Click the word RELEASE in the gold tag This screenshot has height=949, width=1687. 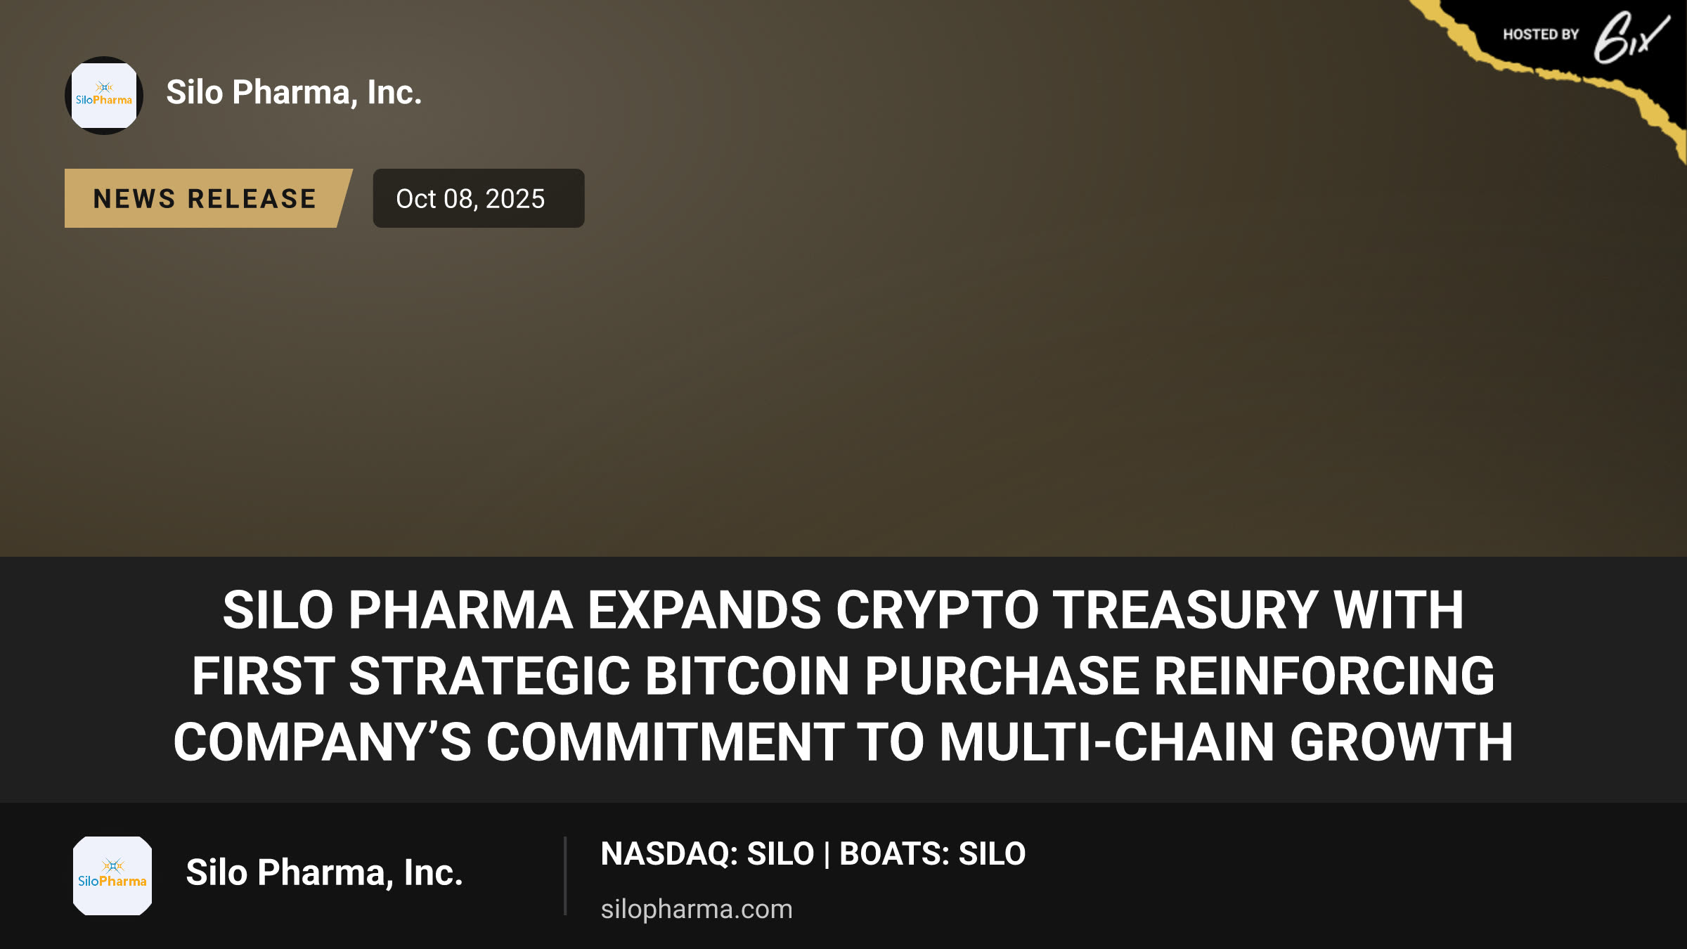point(252,199)
